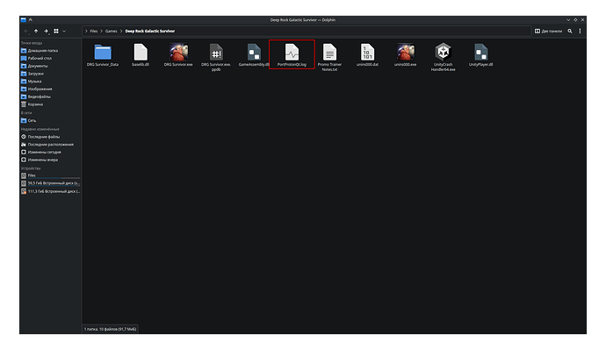This screenshot has width=606, height=357.
Task: Expand the view mode dropdown arrow
Action: [64, 31]
